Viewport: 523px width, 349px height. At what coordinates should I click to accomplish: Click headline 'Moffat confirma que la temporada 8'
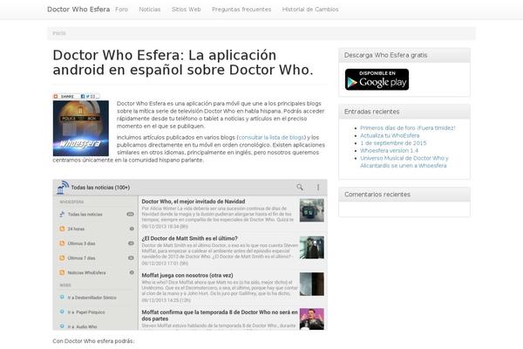click(x=220, y=316)
